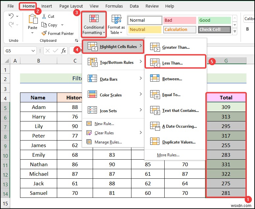
Task: Click the Name header cell
Action: [38, 97]
